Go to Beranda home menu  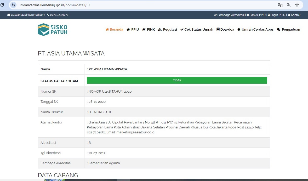115,30
